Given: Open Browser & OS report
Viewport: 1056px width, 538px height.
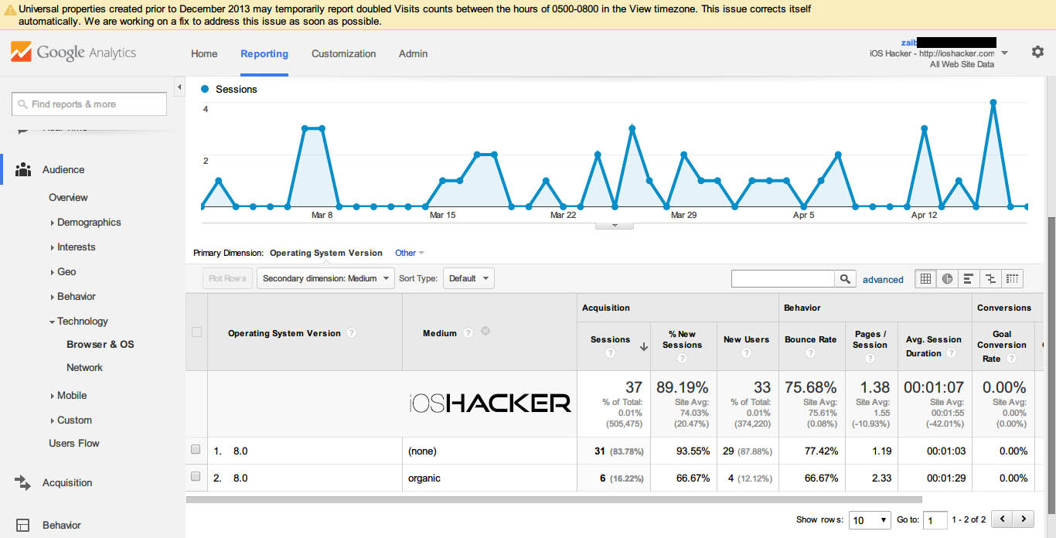Looking at the screenshot, I should coord(100,345).
